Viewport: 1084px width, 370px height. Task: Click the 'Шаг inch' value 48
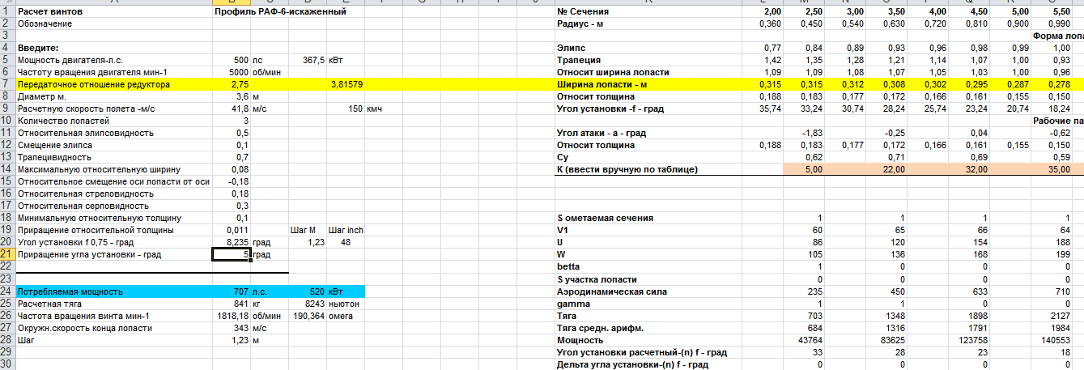coord(345,242)
